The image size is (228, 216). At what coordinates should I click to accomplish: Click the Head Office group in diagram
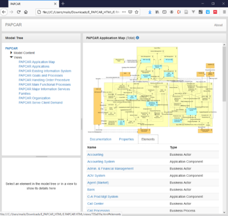coord(157,48)
